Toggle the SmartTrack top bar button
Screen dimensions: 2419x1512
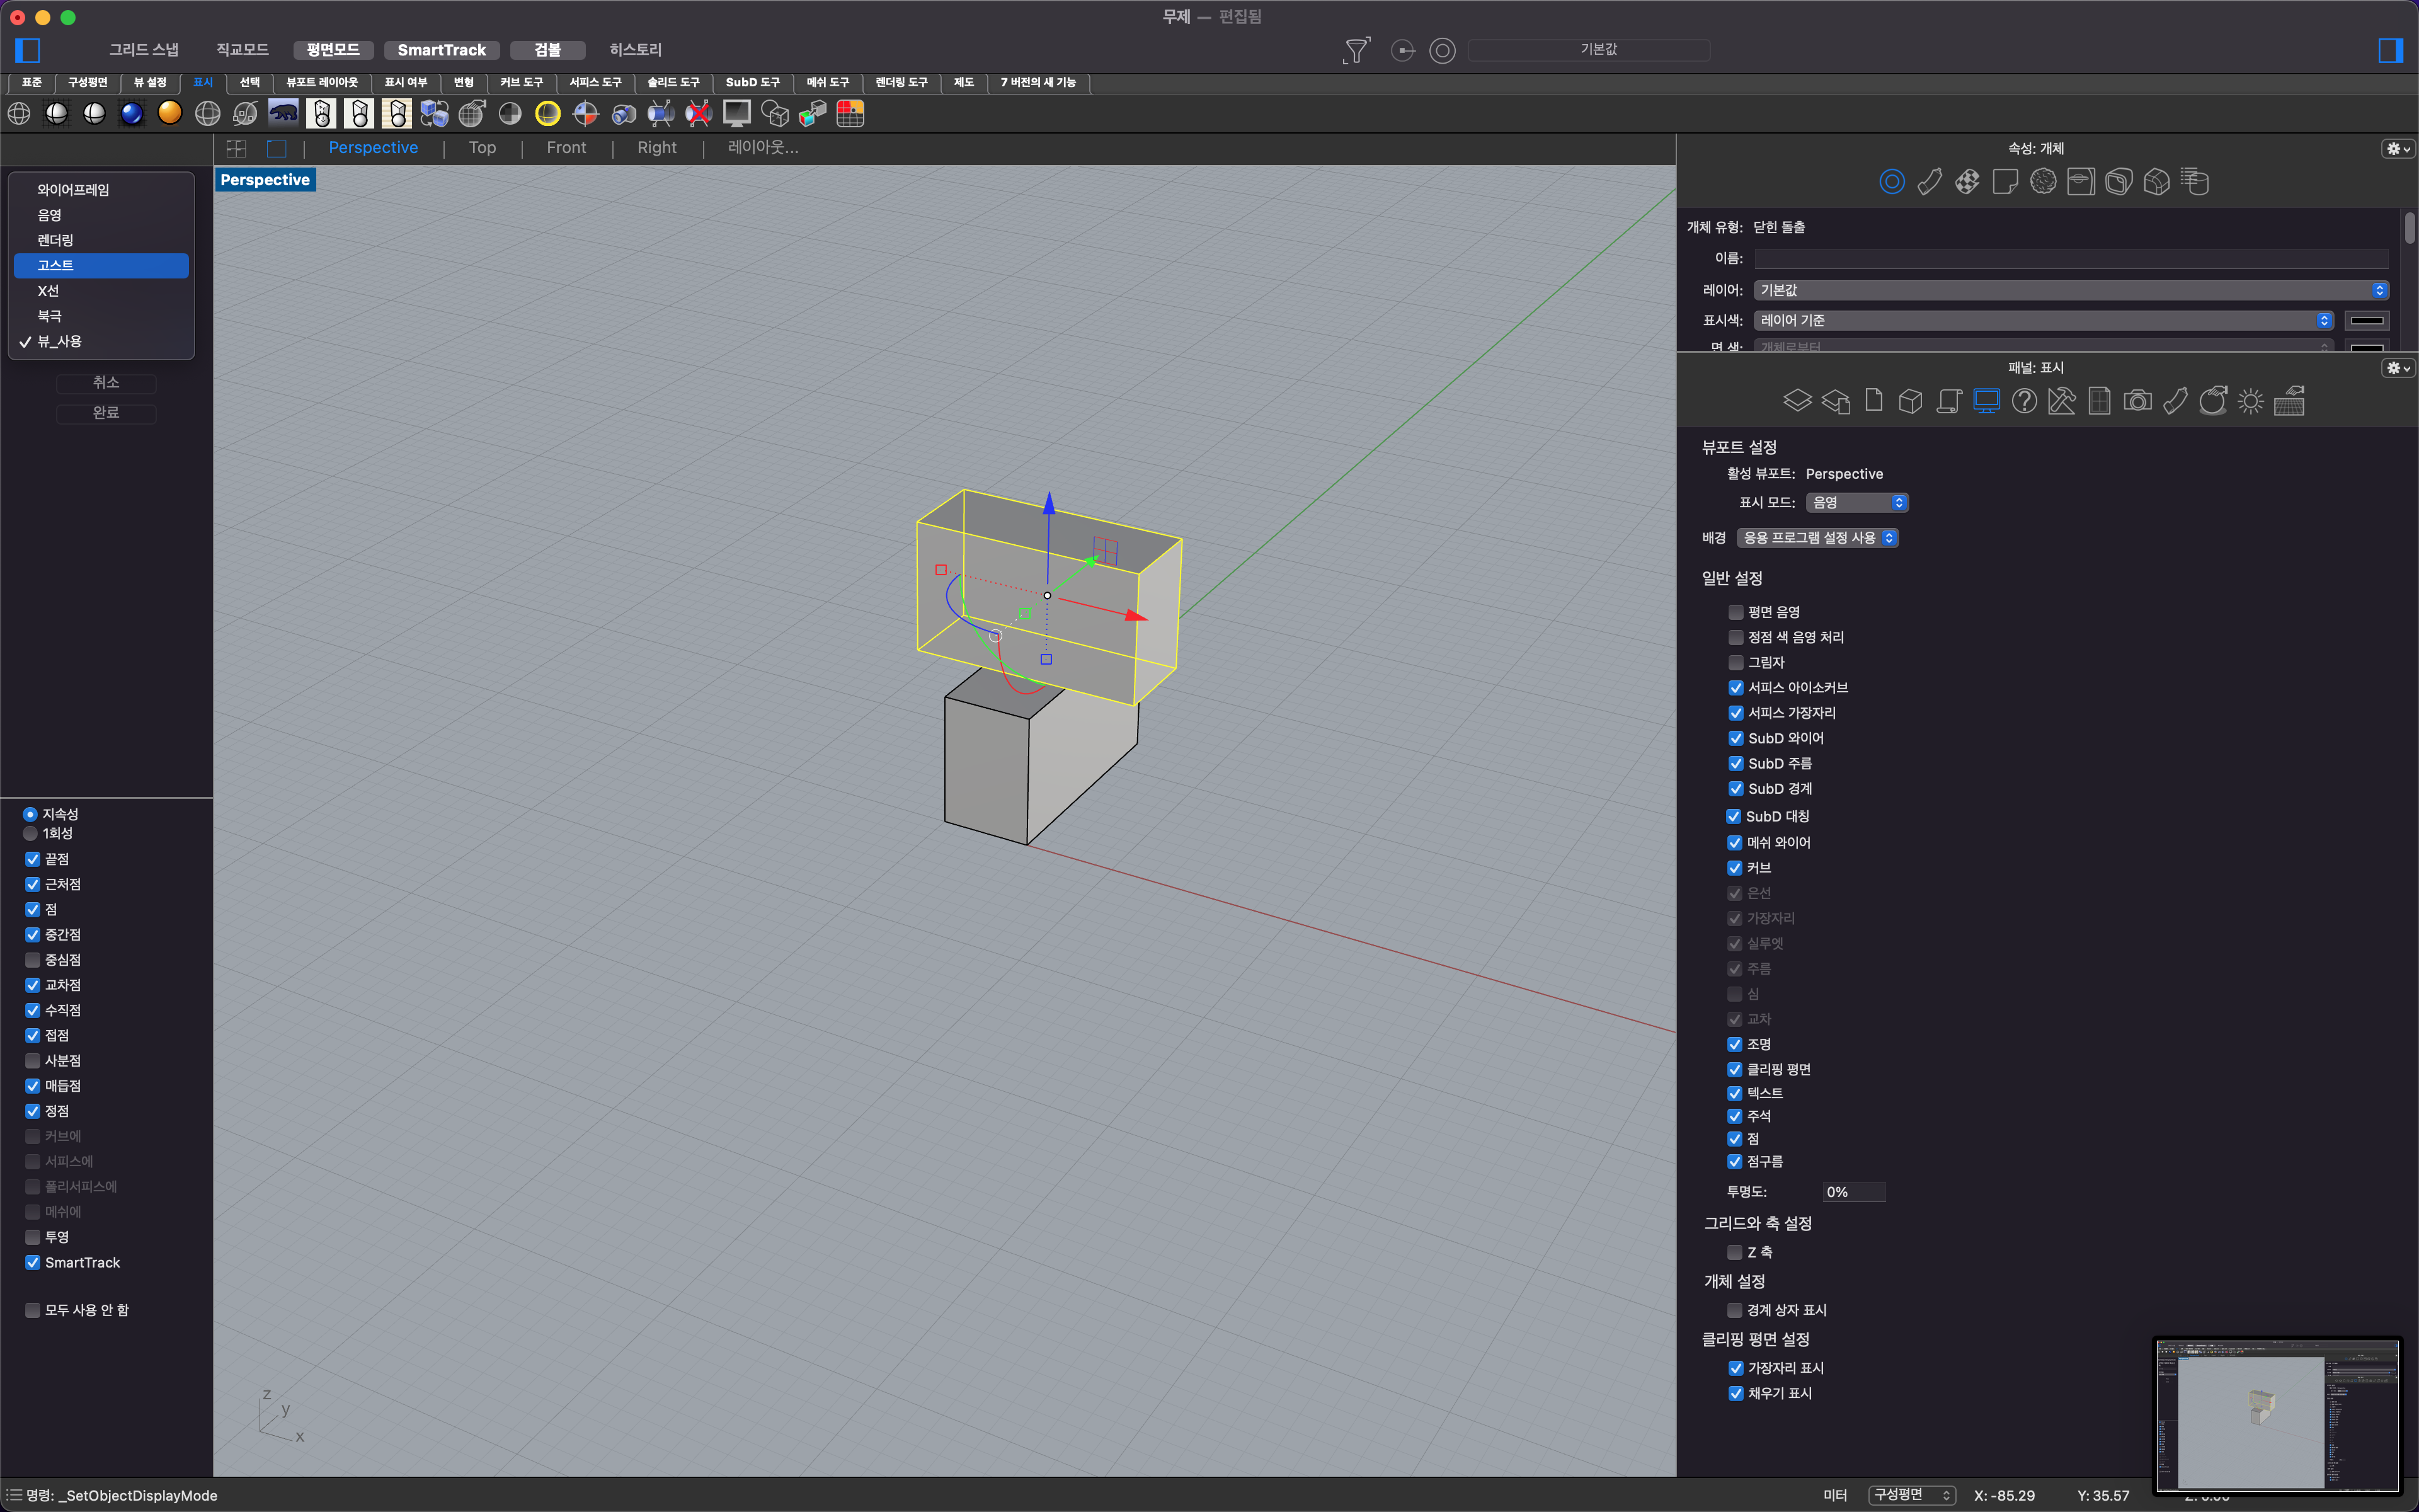(x=441, y=50)
